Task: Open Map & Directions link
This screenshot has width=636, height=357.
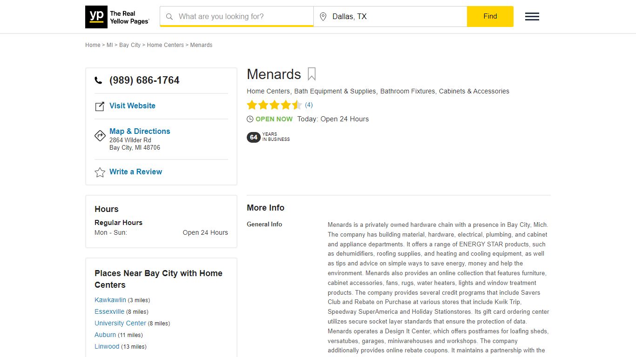Action: (x=140, y=131)
